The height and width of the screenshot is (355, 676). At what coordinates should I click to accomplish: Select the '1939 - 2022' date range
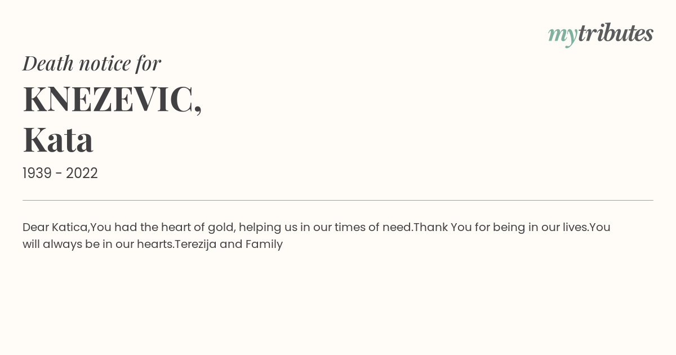click(60, 174)
